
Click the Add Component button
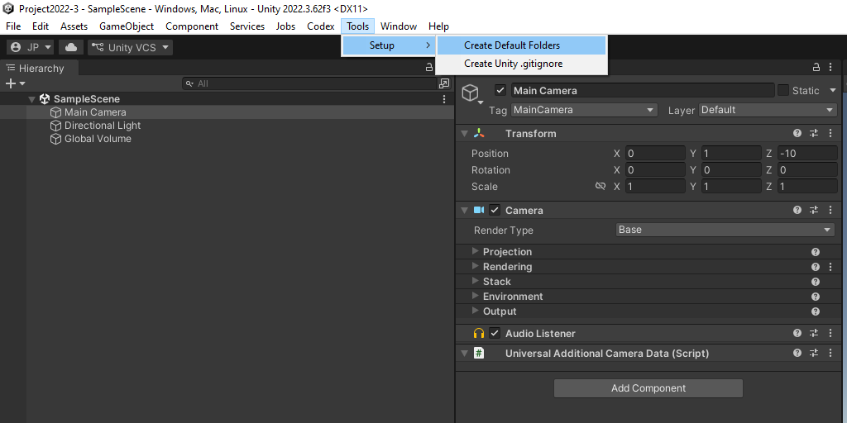648,388
